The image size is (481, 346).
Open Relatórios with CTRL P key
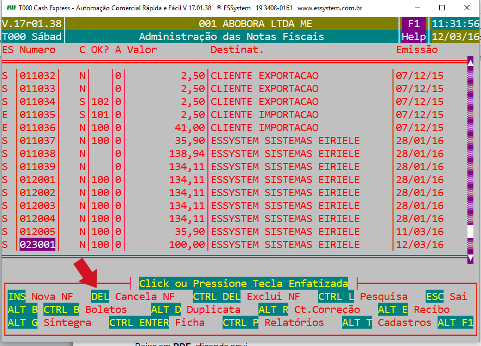(x=241, y=323)
